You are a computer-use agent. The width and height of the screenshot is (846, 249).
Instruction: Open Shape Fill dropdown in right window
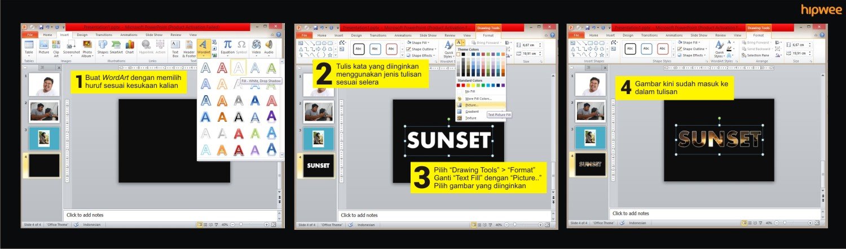689,43
